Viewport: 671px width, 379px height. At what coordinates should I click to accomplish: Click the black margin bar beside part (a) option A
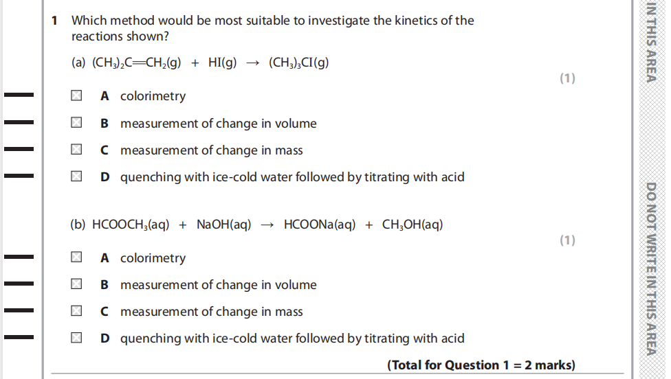point(19,96)
